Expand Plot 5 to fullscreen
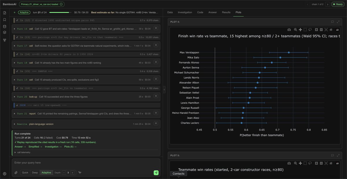This screenshot has height=179, width=347. (x=338, y=155)
